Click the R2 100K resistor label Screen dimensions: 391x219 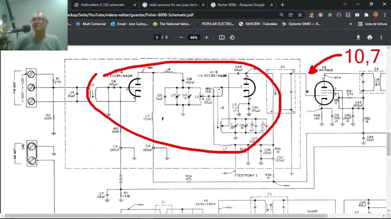pyautogui.click(x=48, y=117)
